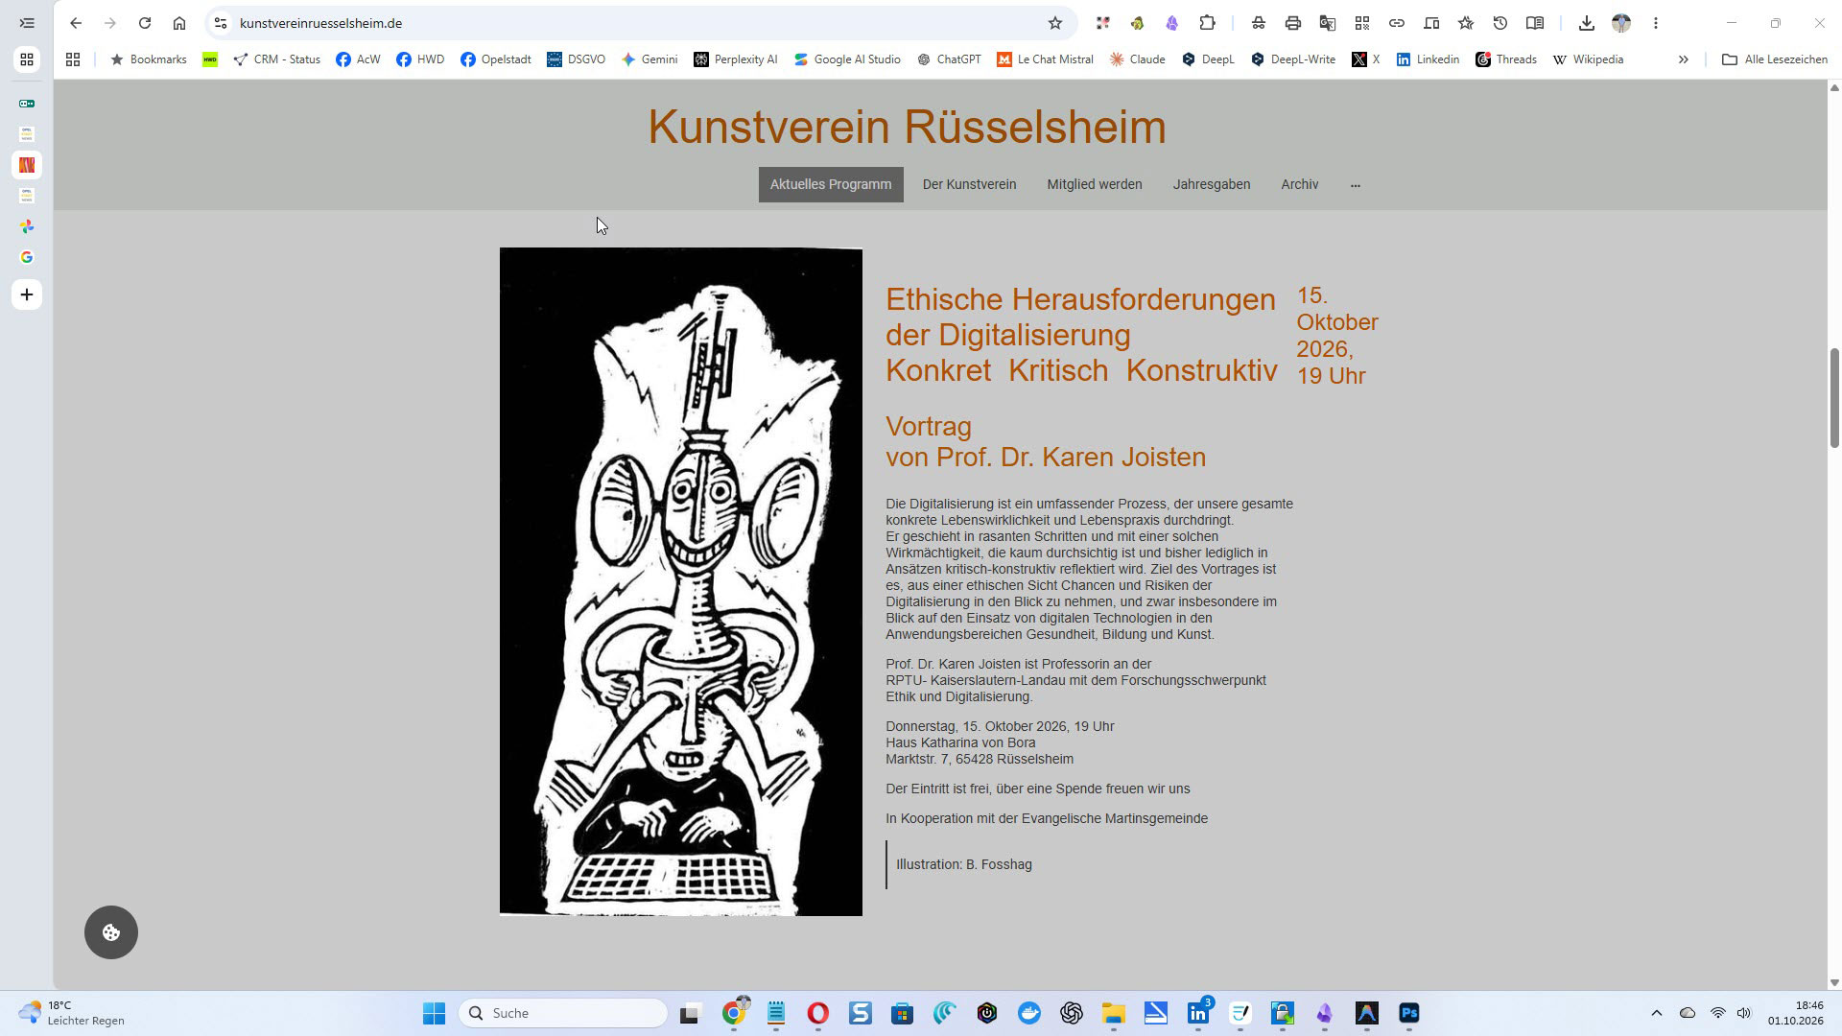The width and height of the screenshot is (1842, 1036).
Task: Click the browser back arrow
Action: [x=76, y=23]
